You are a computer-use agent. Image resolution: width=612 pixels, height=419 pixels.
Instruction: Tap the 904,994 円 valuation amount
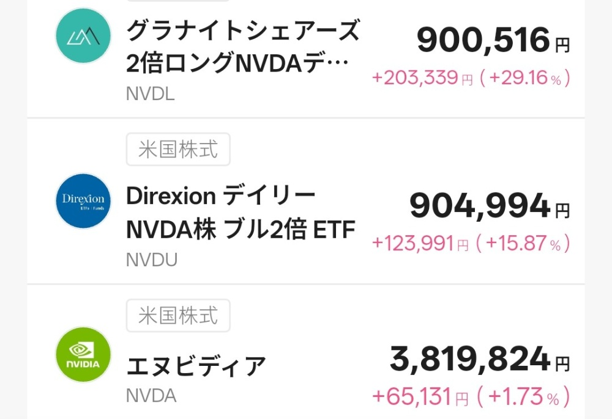point(490,207)
